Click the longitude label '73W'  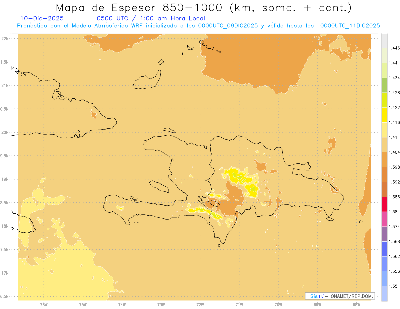(161, 304)
